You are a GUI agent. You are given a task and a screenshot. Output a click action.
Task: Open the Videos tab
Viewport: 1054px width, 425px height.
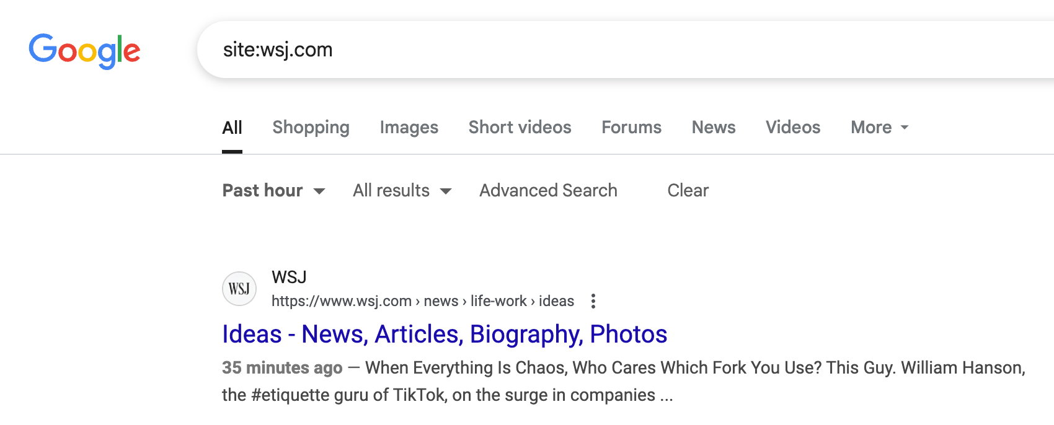tap(793, 128)
